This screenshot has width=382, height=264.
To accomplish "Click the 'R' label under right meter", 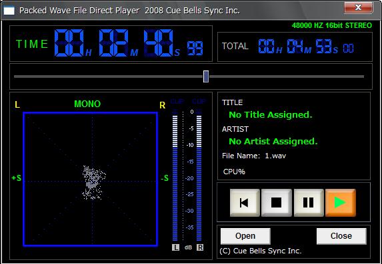I will coord(200,248).
